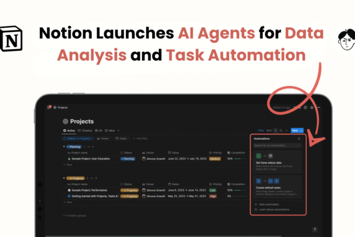Open Getting started with Projects, Tasks row

95,196
